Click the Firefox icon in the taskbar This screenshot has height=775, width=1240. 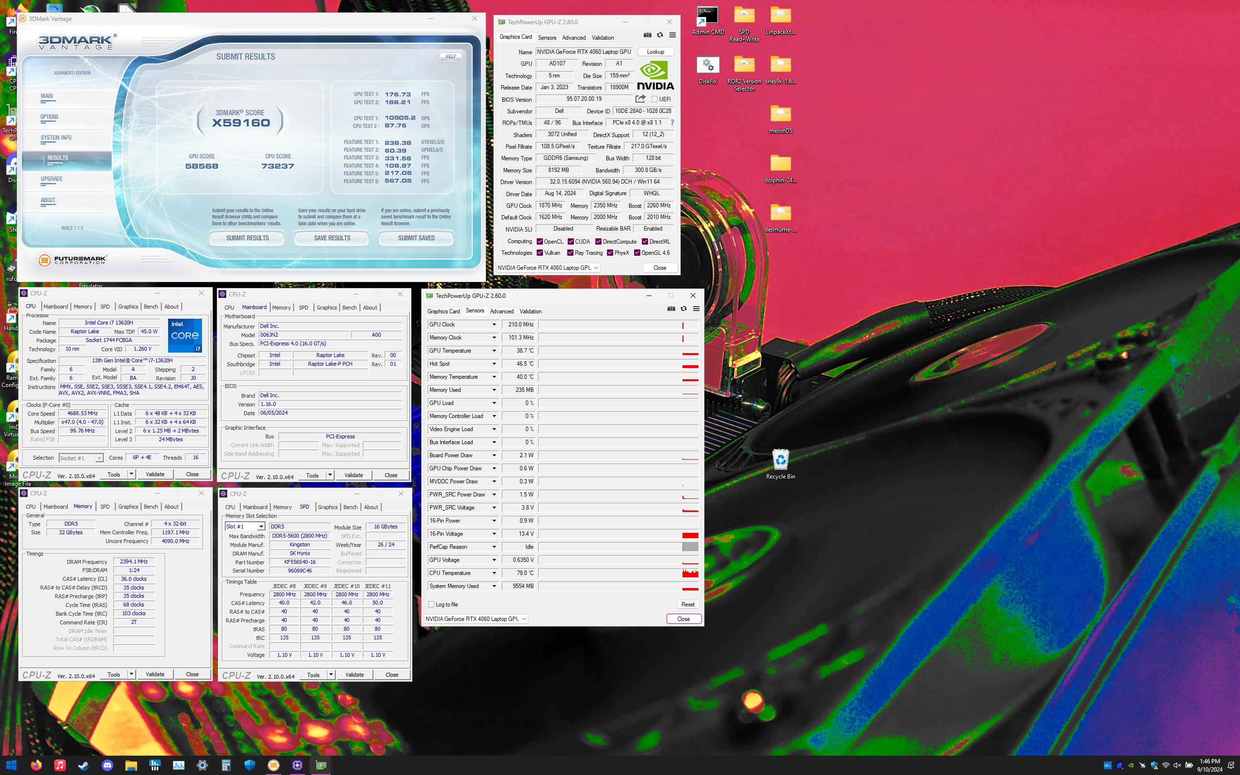36,765
